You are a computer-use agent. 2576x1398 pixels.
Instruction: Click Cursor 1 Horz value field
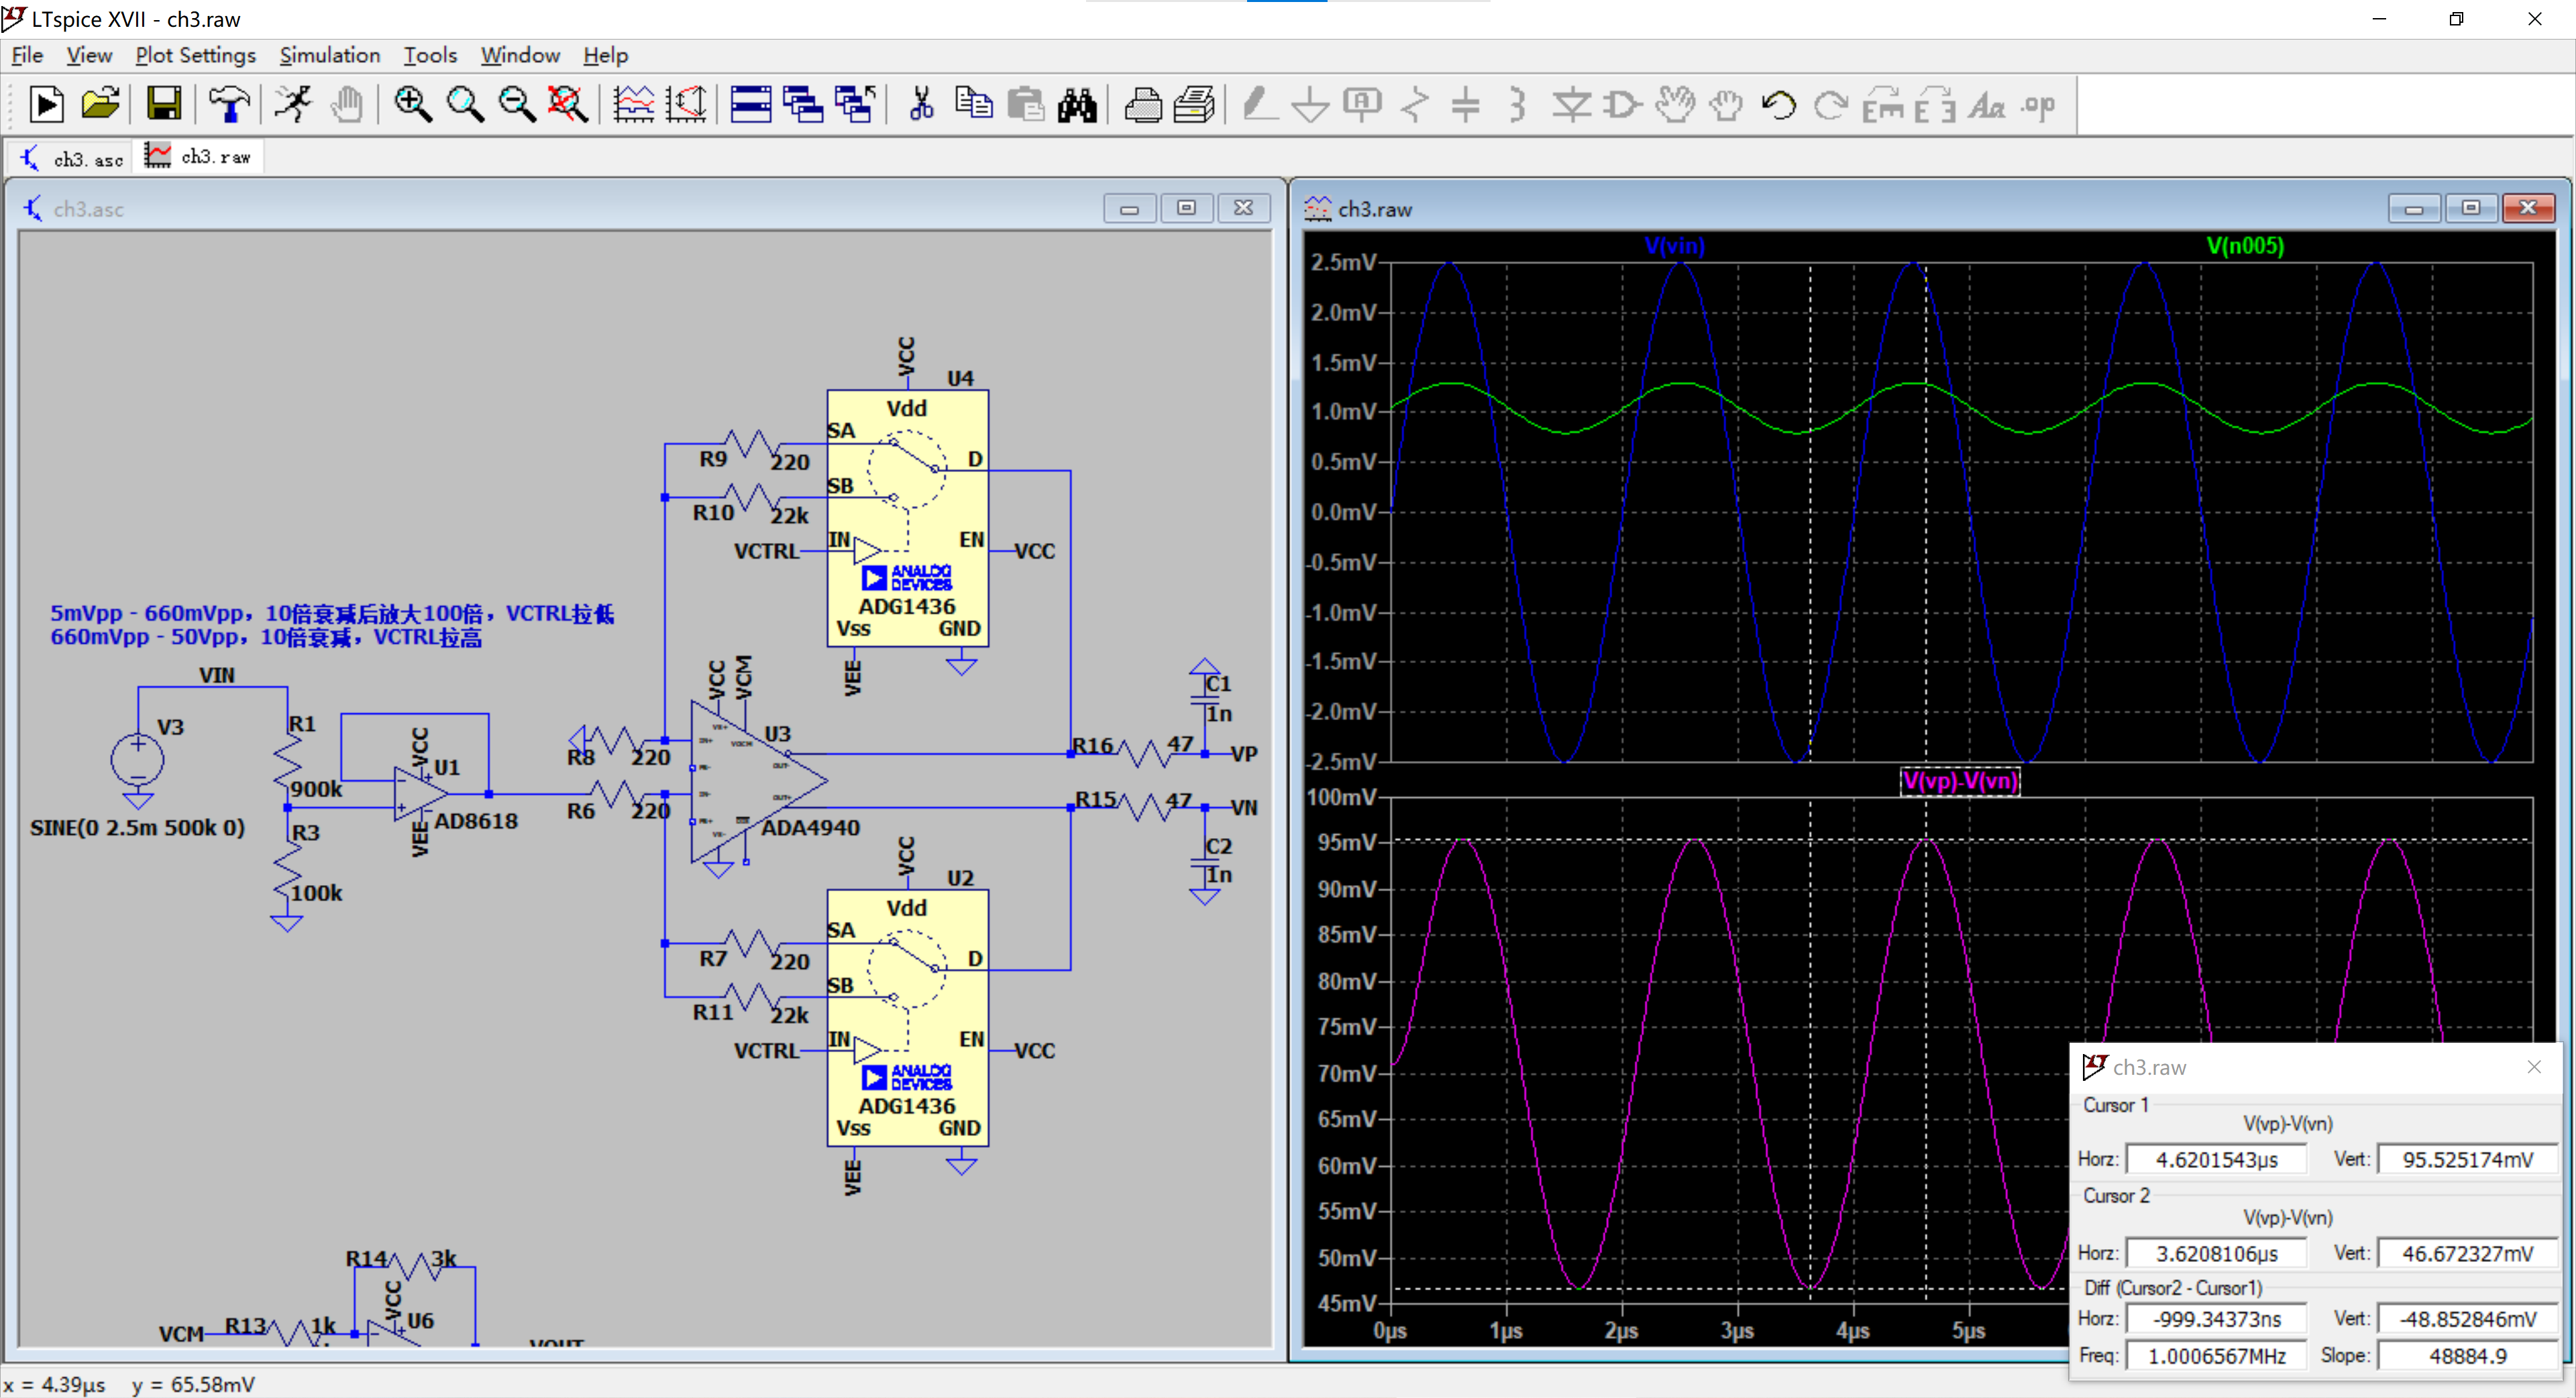point(2216,1159)
